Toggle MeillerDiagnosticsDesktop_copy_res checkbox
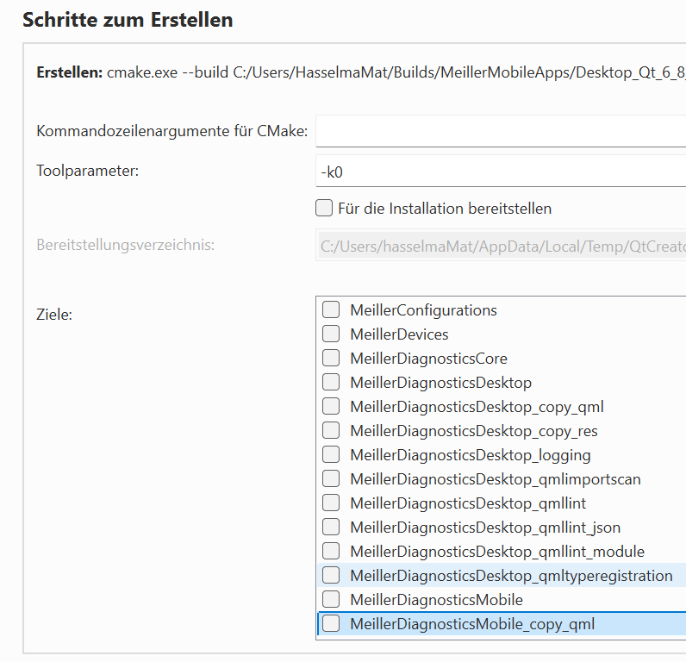The image size is (686, 662). point(331,430)
